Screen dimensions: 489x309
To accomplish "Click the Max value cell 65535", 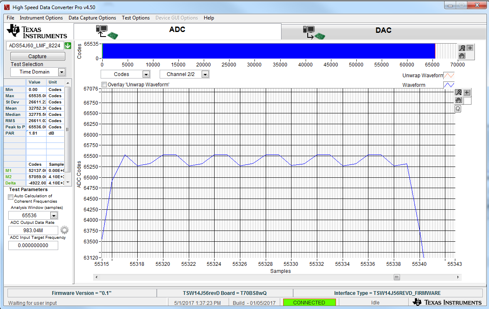I will [x=37, y=96].
